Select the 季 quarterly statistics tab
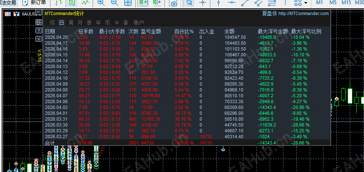Screen dimensions: 364x172 (x=89, y=23)
